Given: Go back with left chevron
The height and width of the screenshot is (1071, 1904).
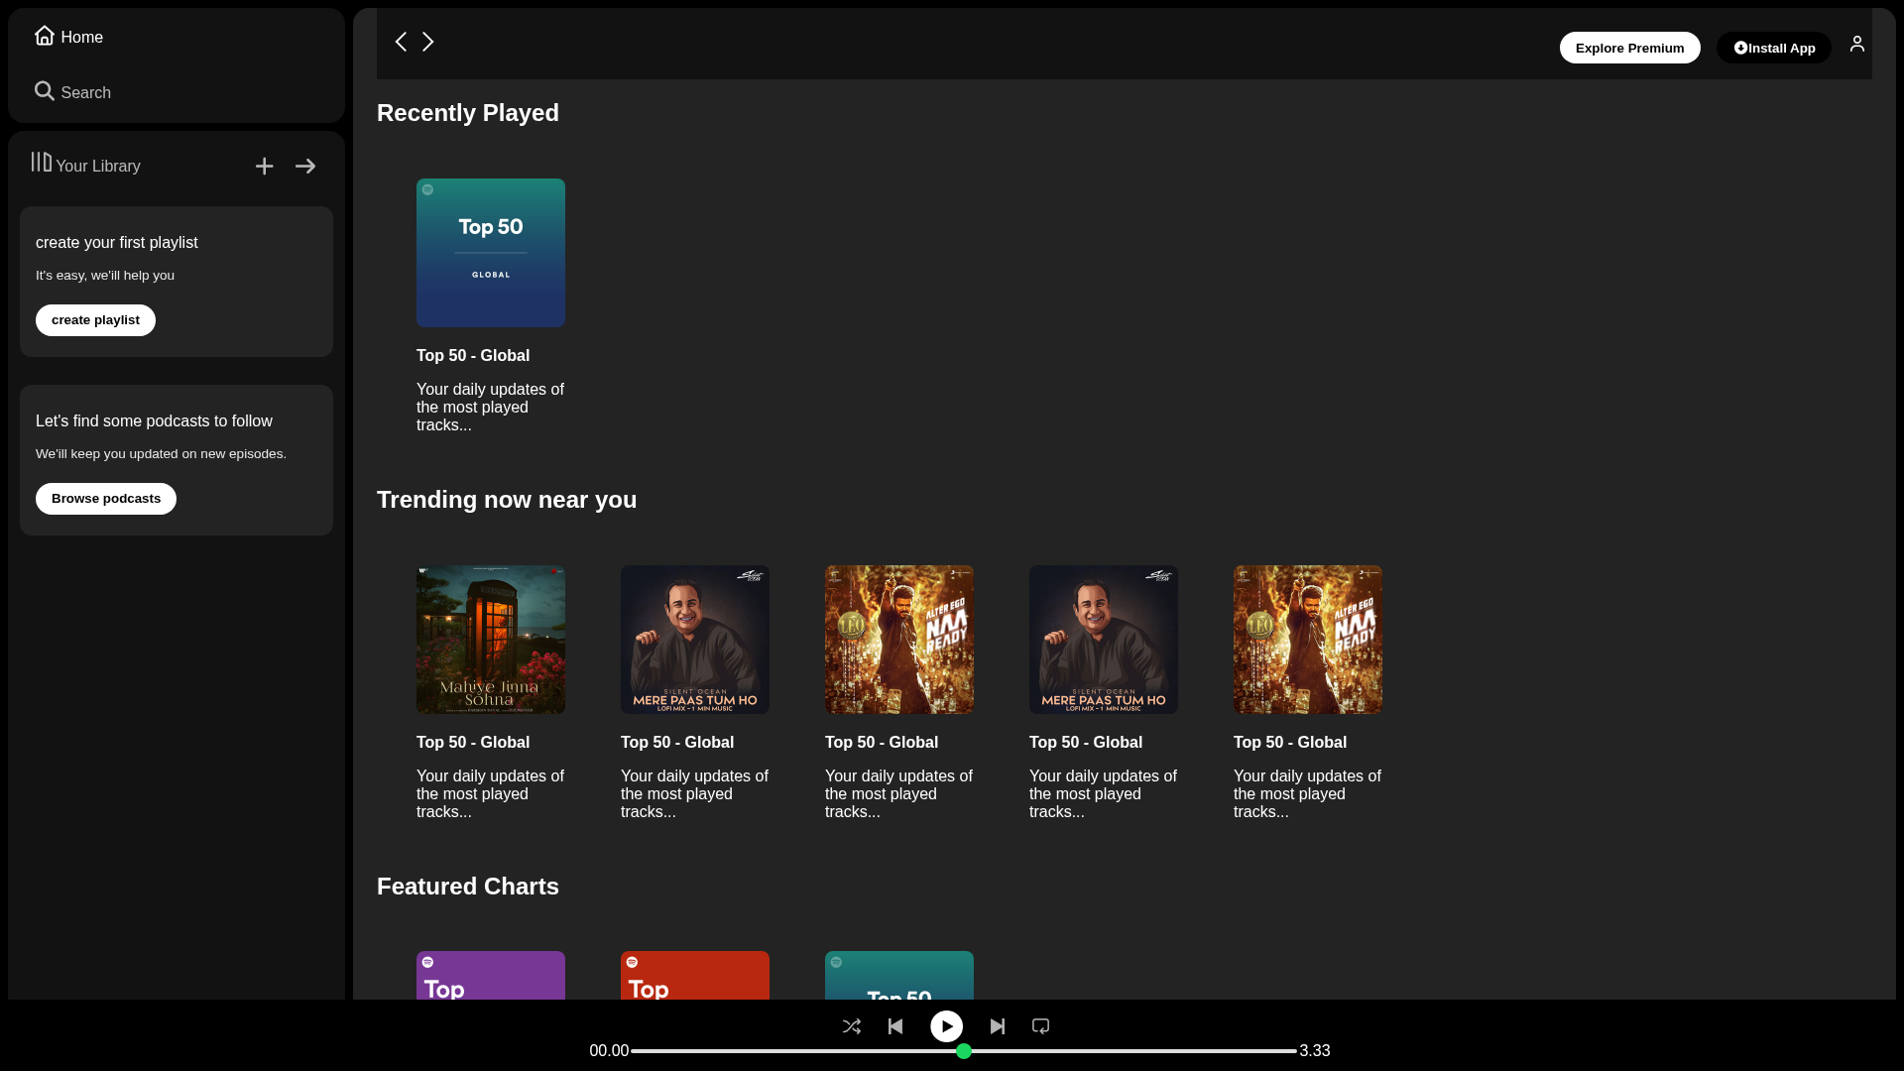Looking at the screenshot, I should pyautogui.click(x=401, y=42).
